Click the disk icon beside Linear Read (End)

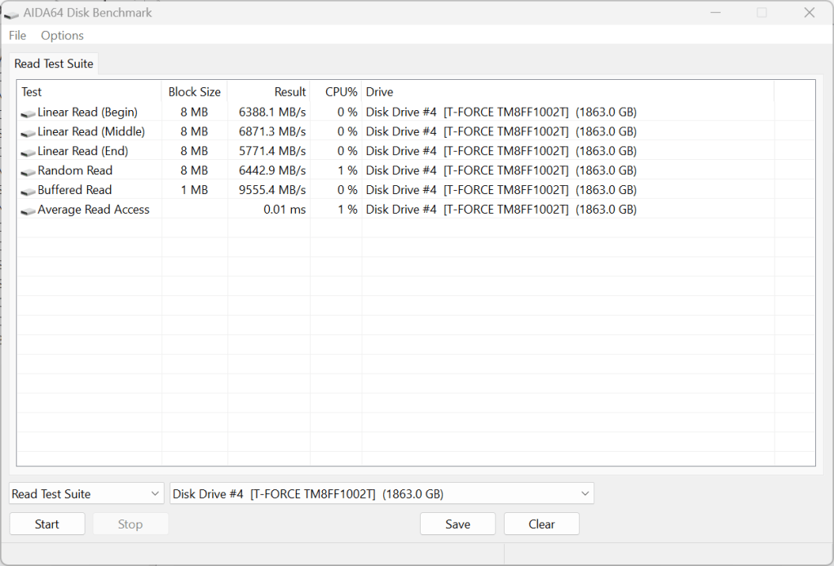point(26,151)
